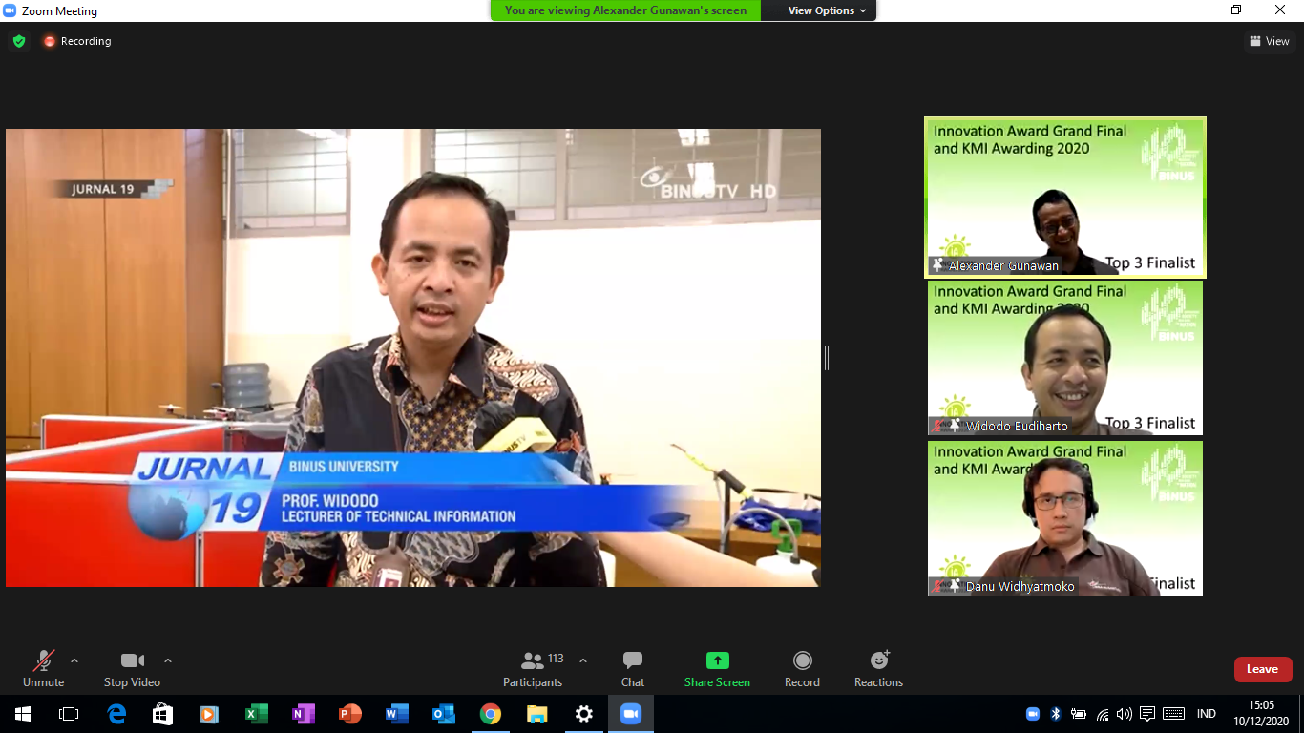
Task: Open File Explorer from the taskbar
Action: click(537, 714)
